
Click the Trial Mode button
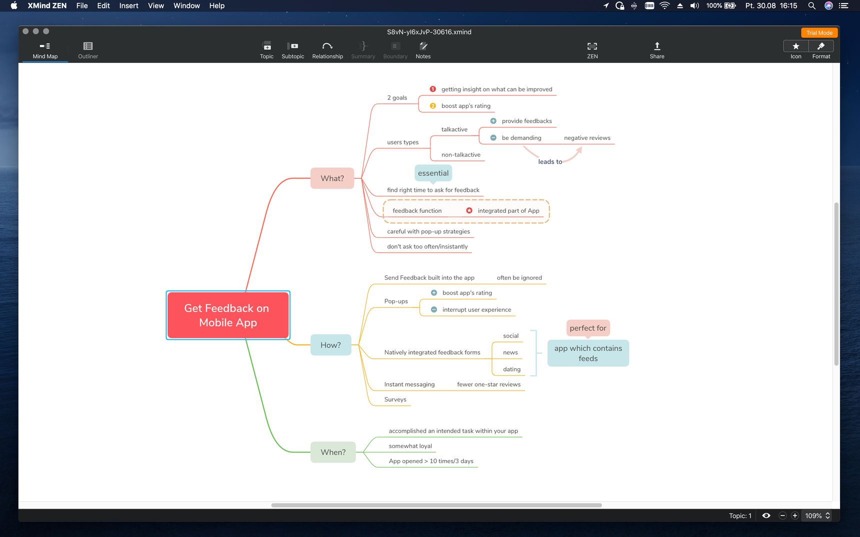(x=819, y=33)
